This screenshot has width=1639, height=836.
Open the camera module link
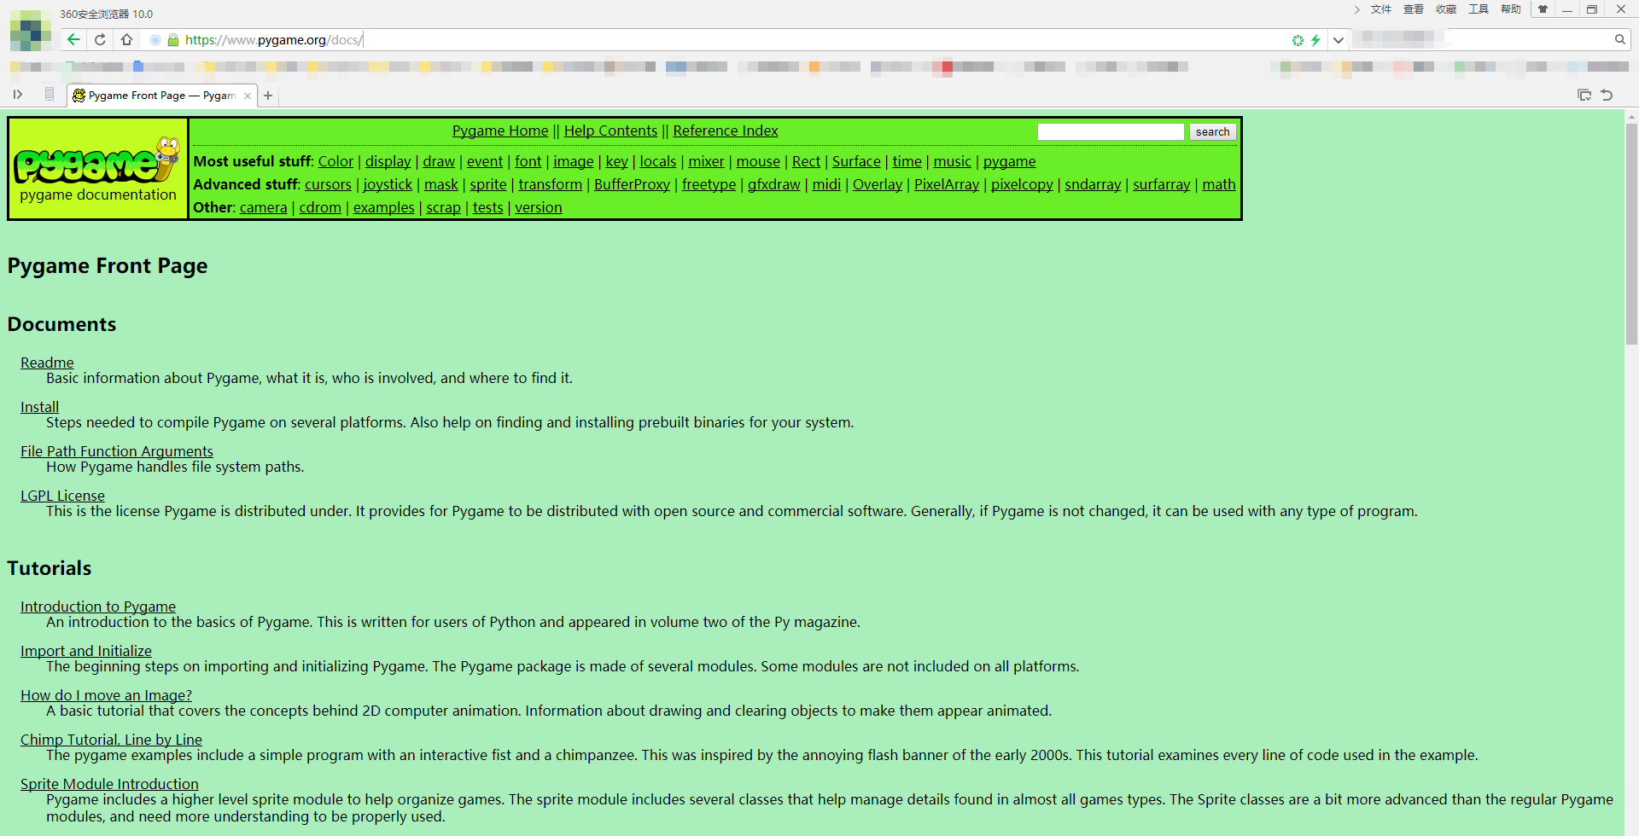coord(264,207)
